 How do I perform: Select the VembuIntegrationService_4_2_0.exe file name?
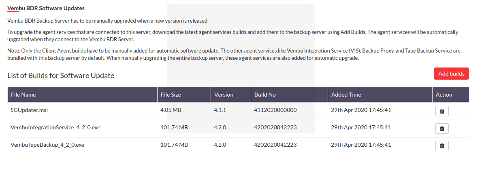tap(55, 127)
